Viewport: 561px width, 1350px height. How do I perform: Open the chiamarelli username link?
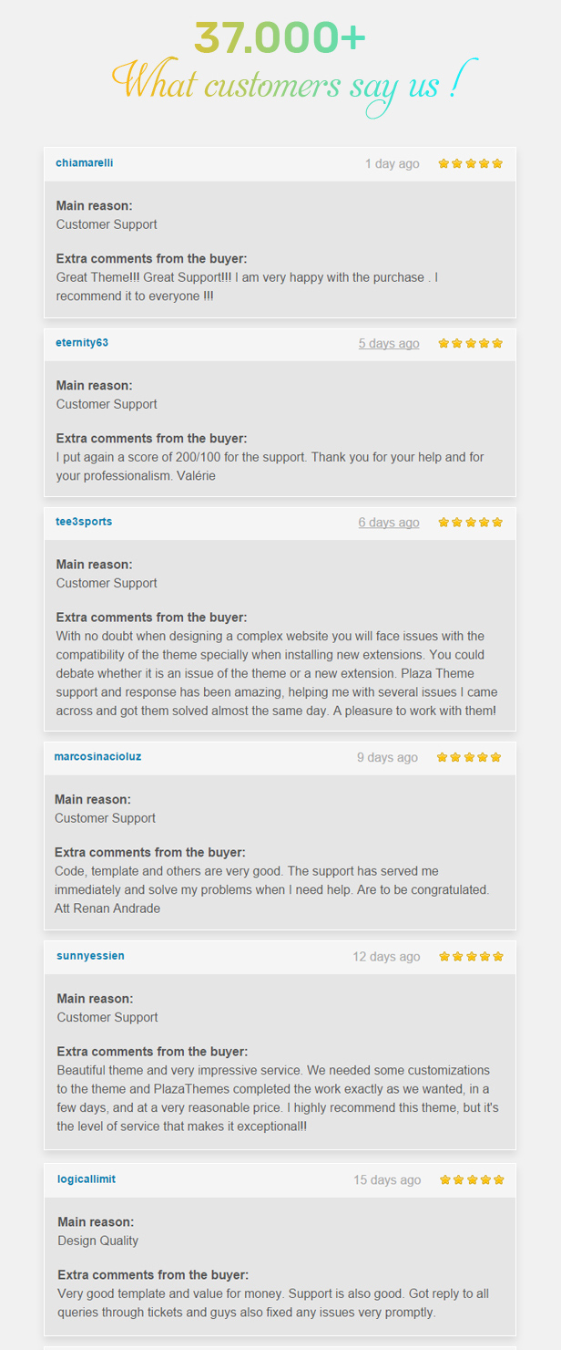pyautogui.click(x=85, y=163)
